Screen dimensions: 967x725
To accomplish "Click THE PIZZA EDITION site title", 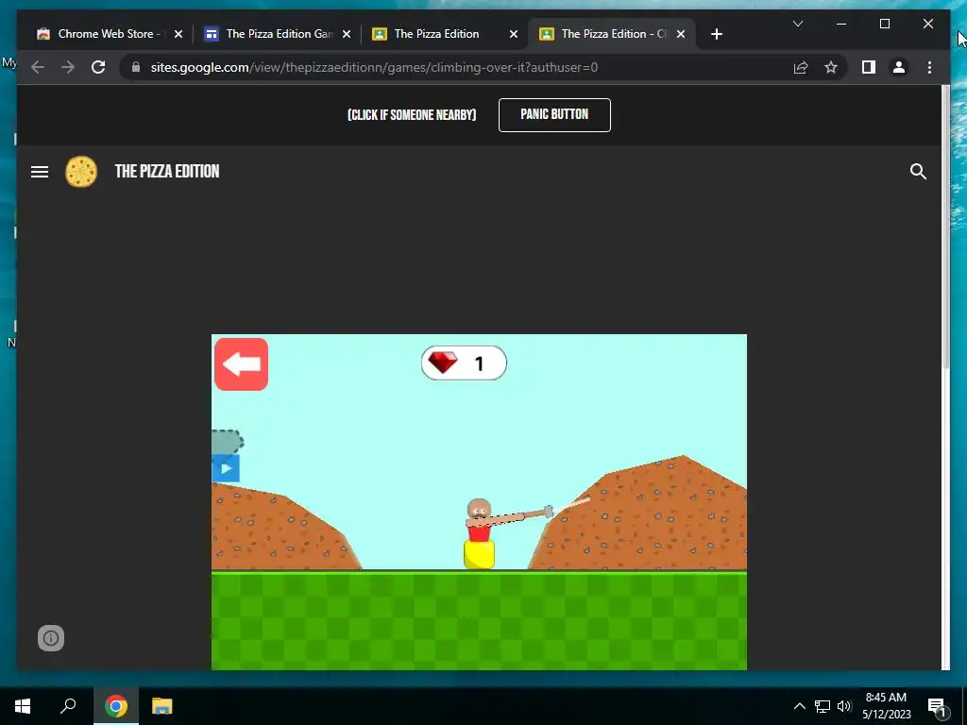I will (x=167, y=172).
